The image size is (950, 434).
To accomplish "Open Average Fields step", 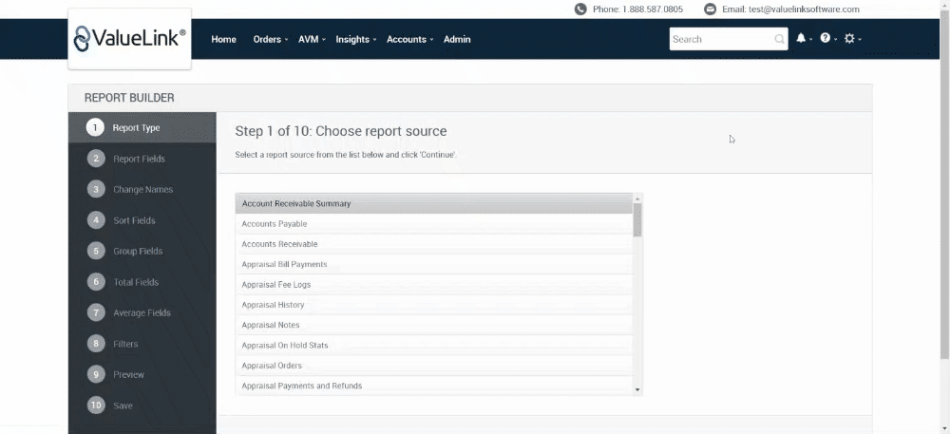I will point(142,312).
